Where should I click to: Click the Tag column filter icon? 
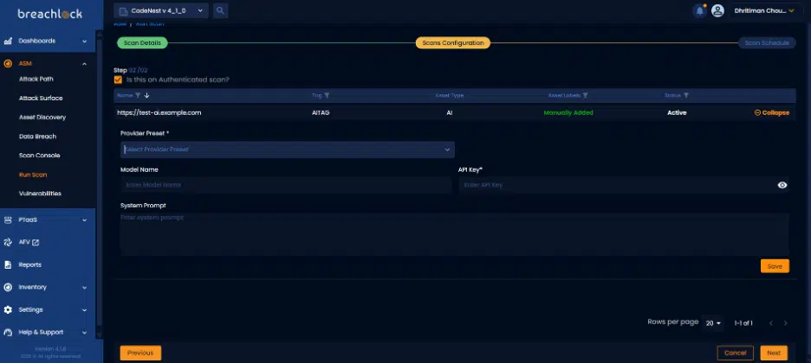[x=327, y=95]
